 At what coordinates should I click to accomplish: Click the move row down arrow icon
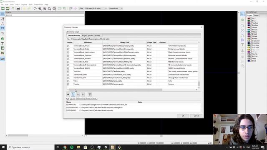pyautogui.click(x=83, y=95)
